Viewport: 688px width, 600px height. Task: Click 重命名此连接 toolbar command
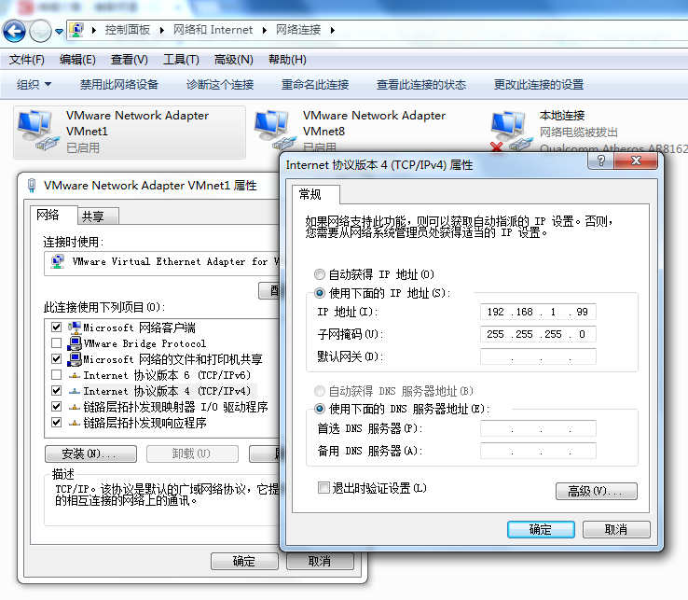[x=315, y=84]
